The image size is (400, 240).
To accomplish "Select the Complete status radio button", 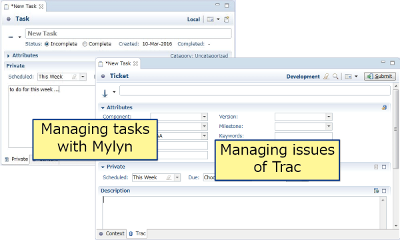I will [85, 44].
